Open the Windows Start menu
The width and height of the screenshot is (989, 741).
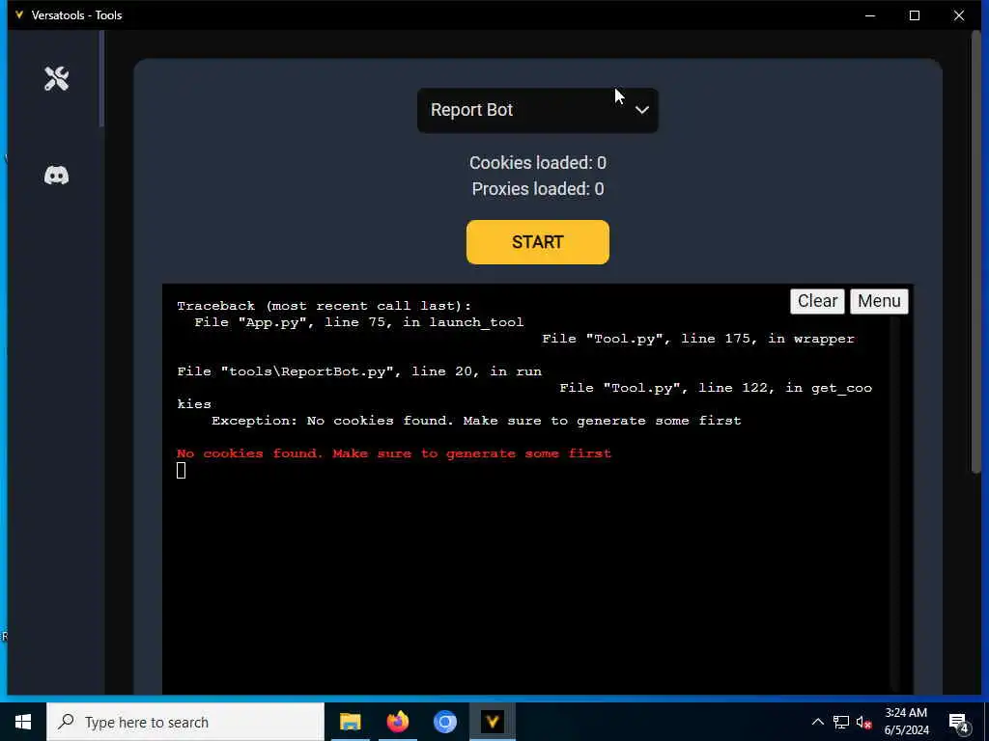23,722
